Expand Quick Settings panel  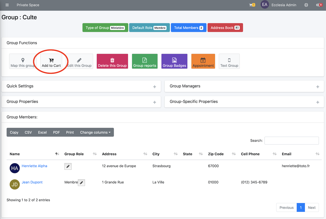[x=155, y=87]
